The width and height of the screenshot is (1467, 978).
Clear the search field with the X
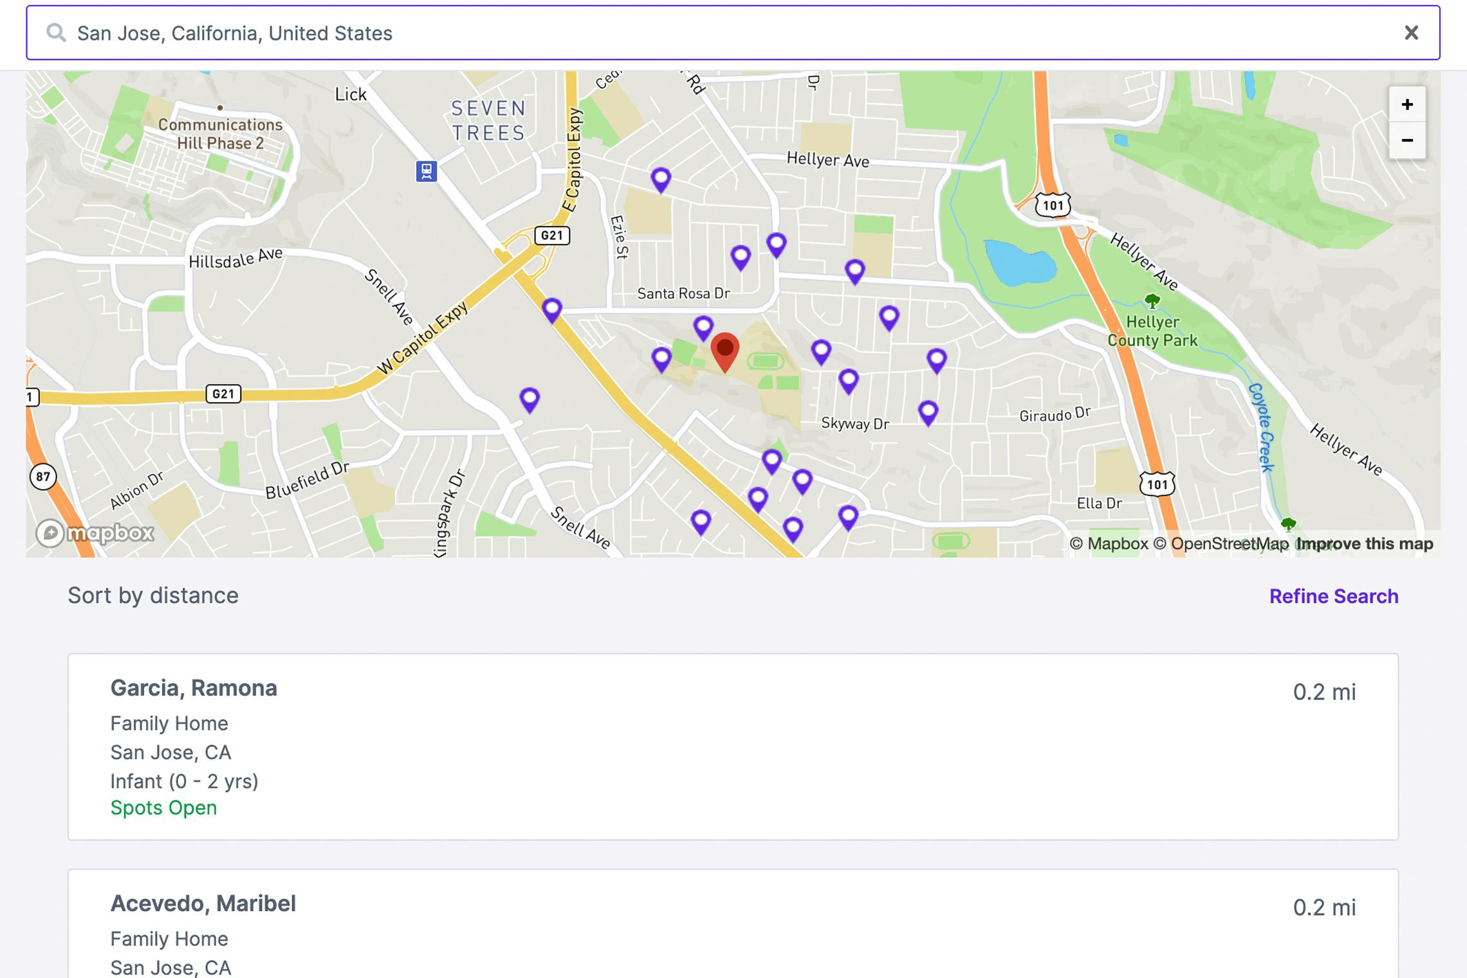pos(1411,33)
